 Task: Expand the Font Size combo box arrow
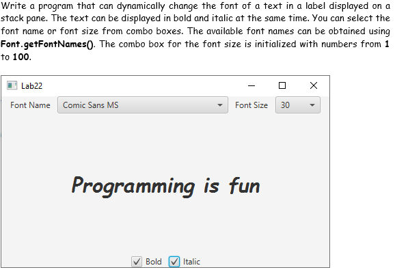click(312, 105)
